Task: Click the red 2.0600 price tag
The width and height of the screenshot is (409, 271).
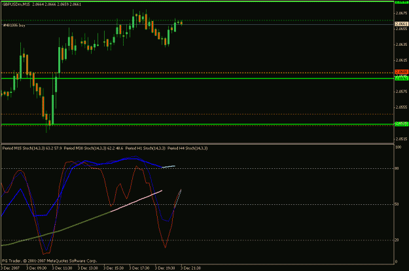Action: tap(401, 72)
